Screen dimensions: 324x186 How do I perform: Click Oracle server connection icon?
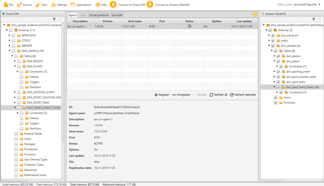[8, 25]
